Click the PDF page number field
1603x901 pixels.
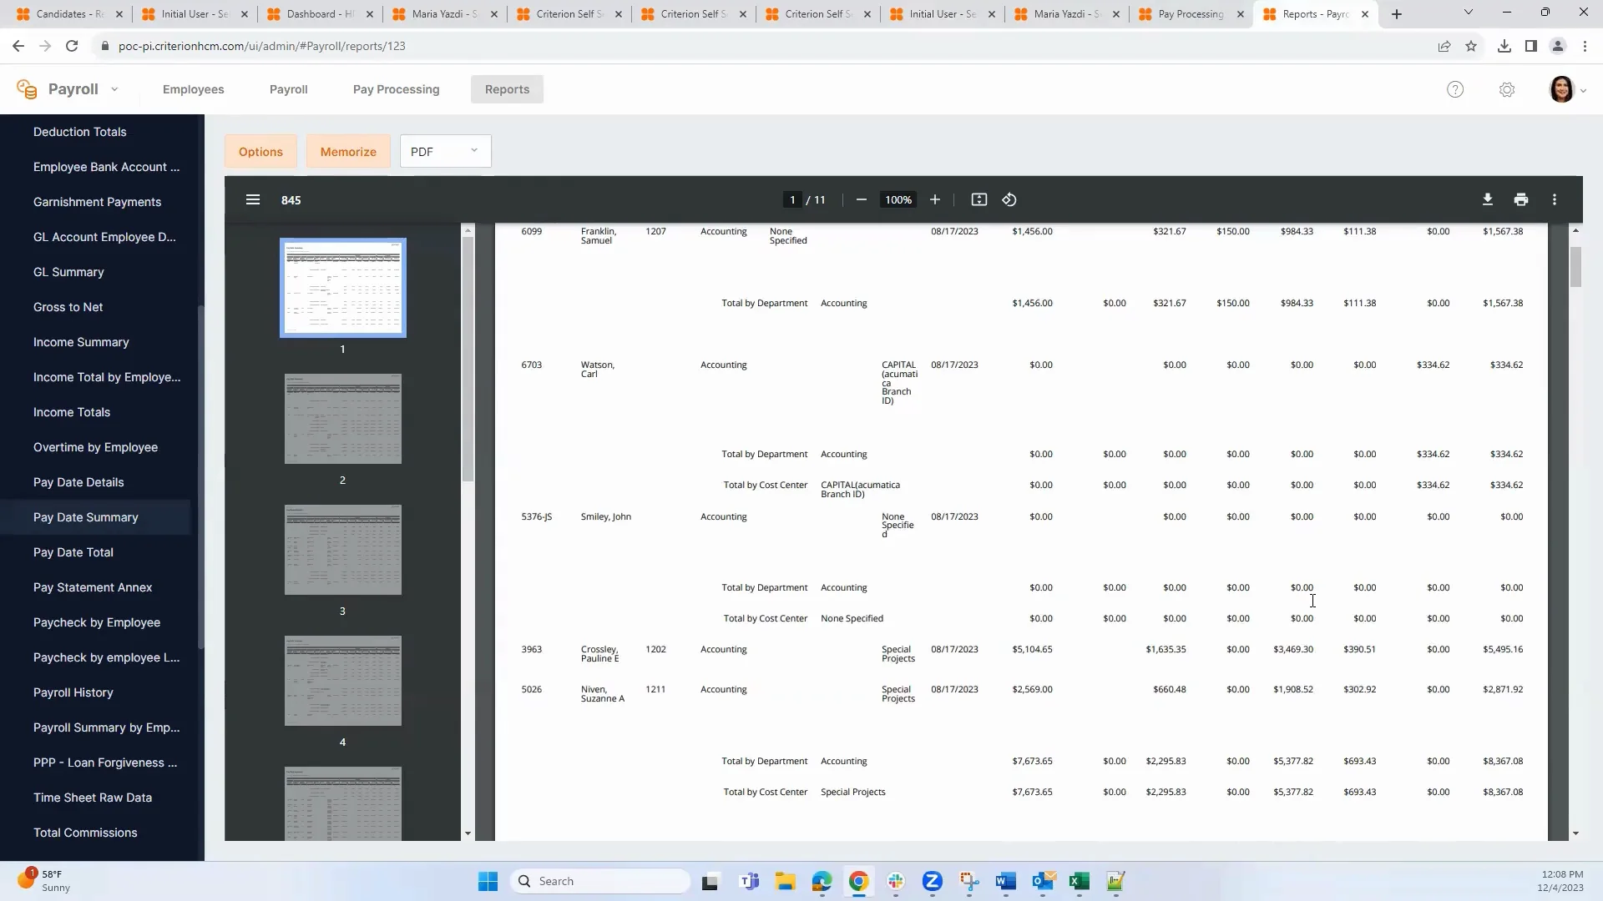point(792,199)
